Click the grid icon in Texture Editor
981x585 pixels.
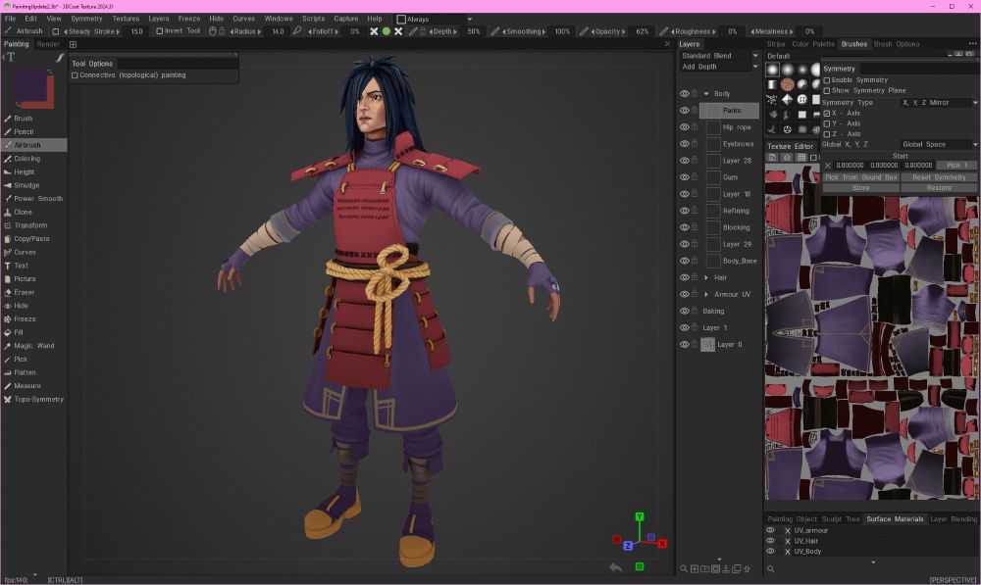(x=800, y=158)
